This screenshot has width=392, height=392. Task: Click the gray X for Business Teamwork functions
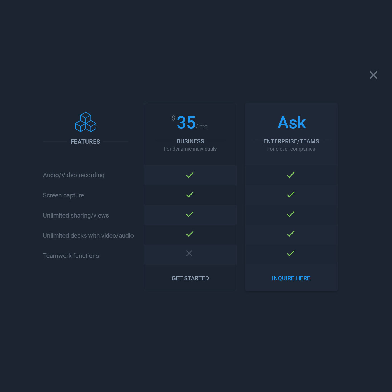(x=189, y=253)
